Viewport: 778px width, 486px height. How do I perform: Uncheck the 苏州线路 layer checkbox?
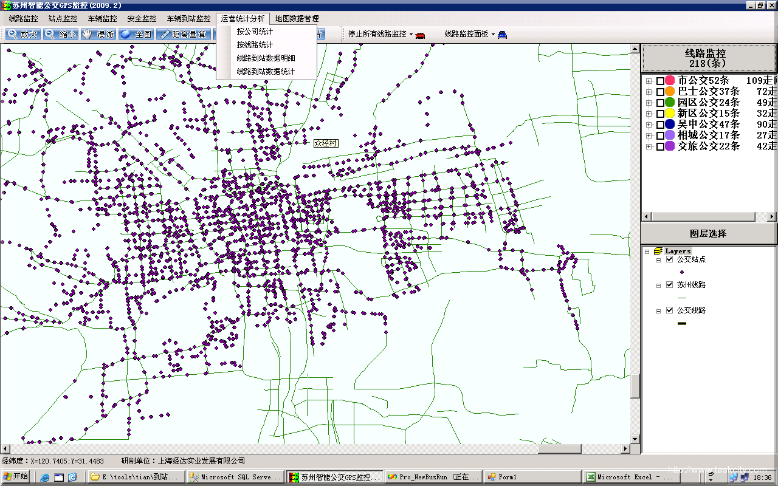[x=670, y=285]
